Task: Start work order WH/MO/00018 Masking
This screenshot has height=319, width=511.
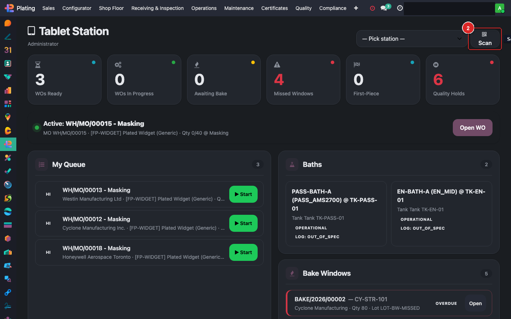Action: click(243, 252)
